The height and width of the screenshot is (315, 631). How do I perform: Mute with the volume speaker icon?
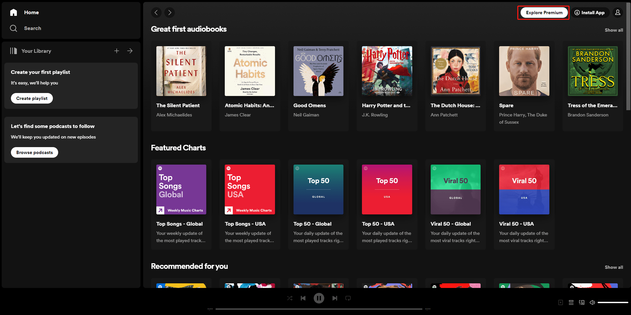pos(592,302)
